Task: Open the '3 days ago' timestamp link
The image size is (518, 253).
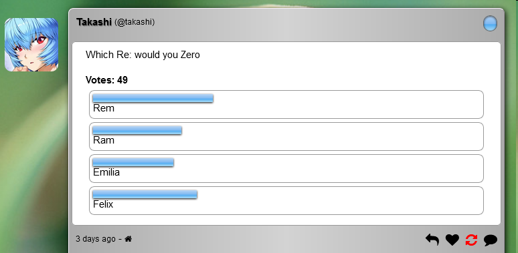Action: pyautogui.click(x=96, y=239)
